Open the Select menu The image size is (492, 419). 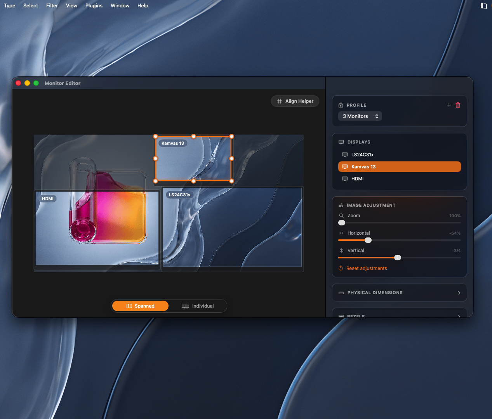(x=31, y=6)
